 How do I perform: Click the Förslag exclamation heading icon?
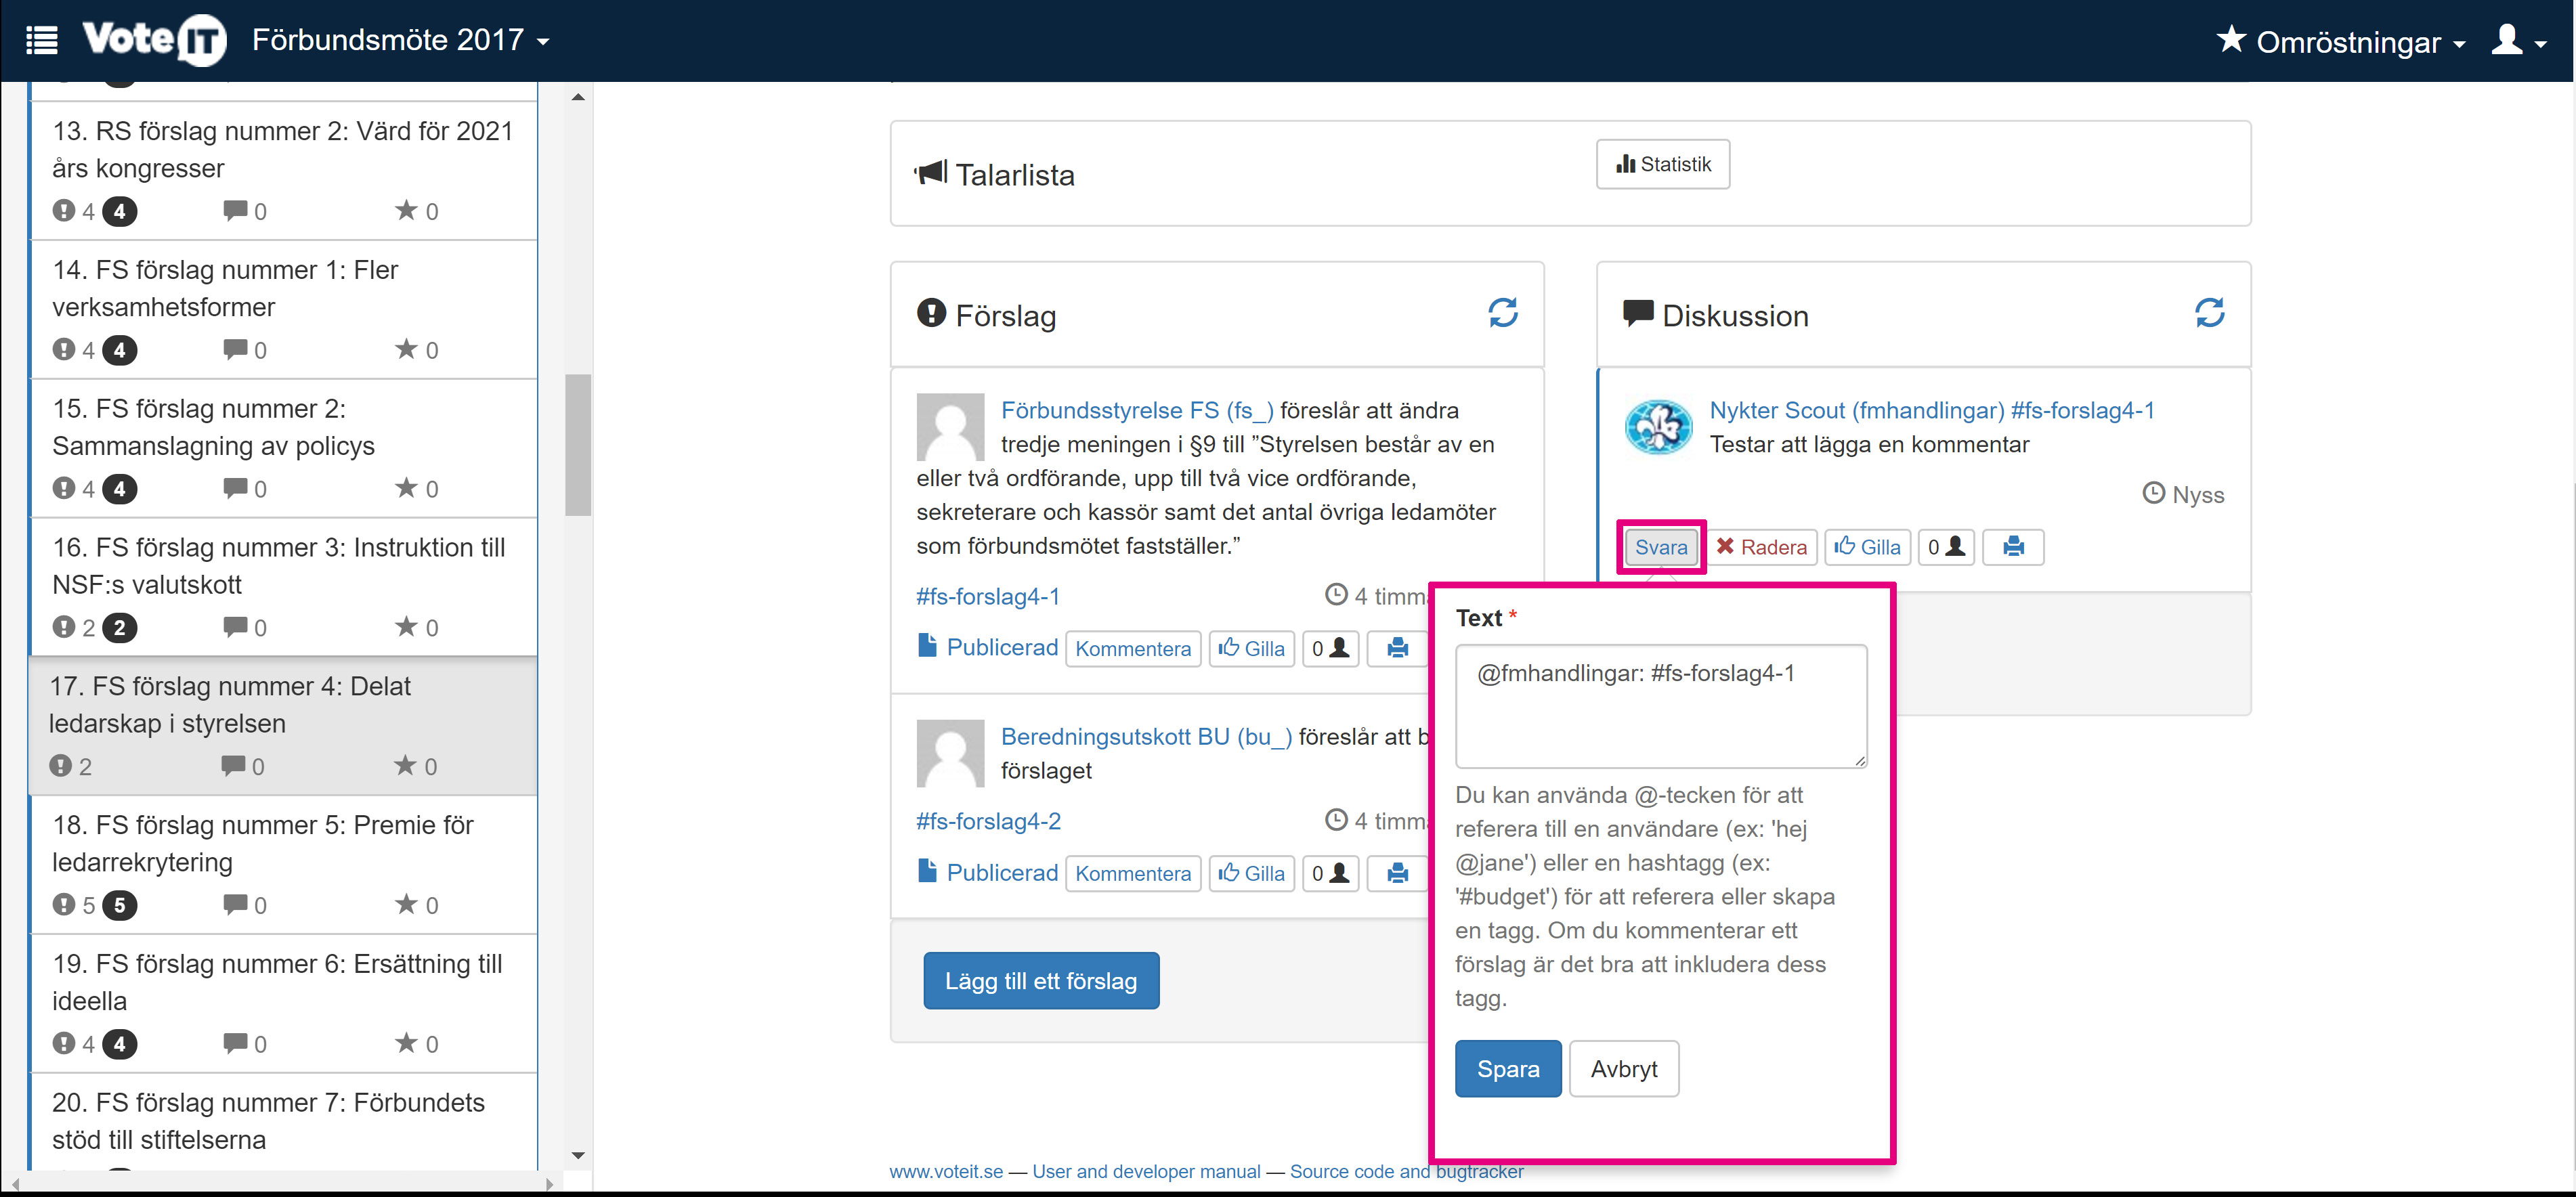[x=931, y=313]
